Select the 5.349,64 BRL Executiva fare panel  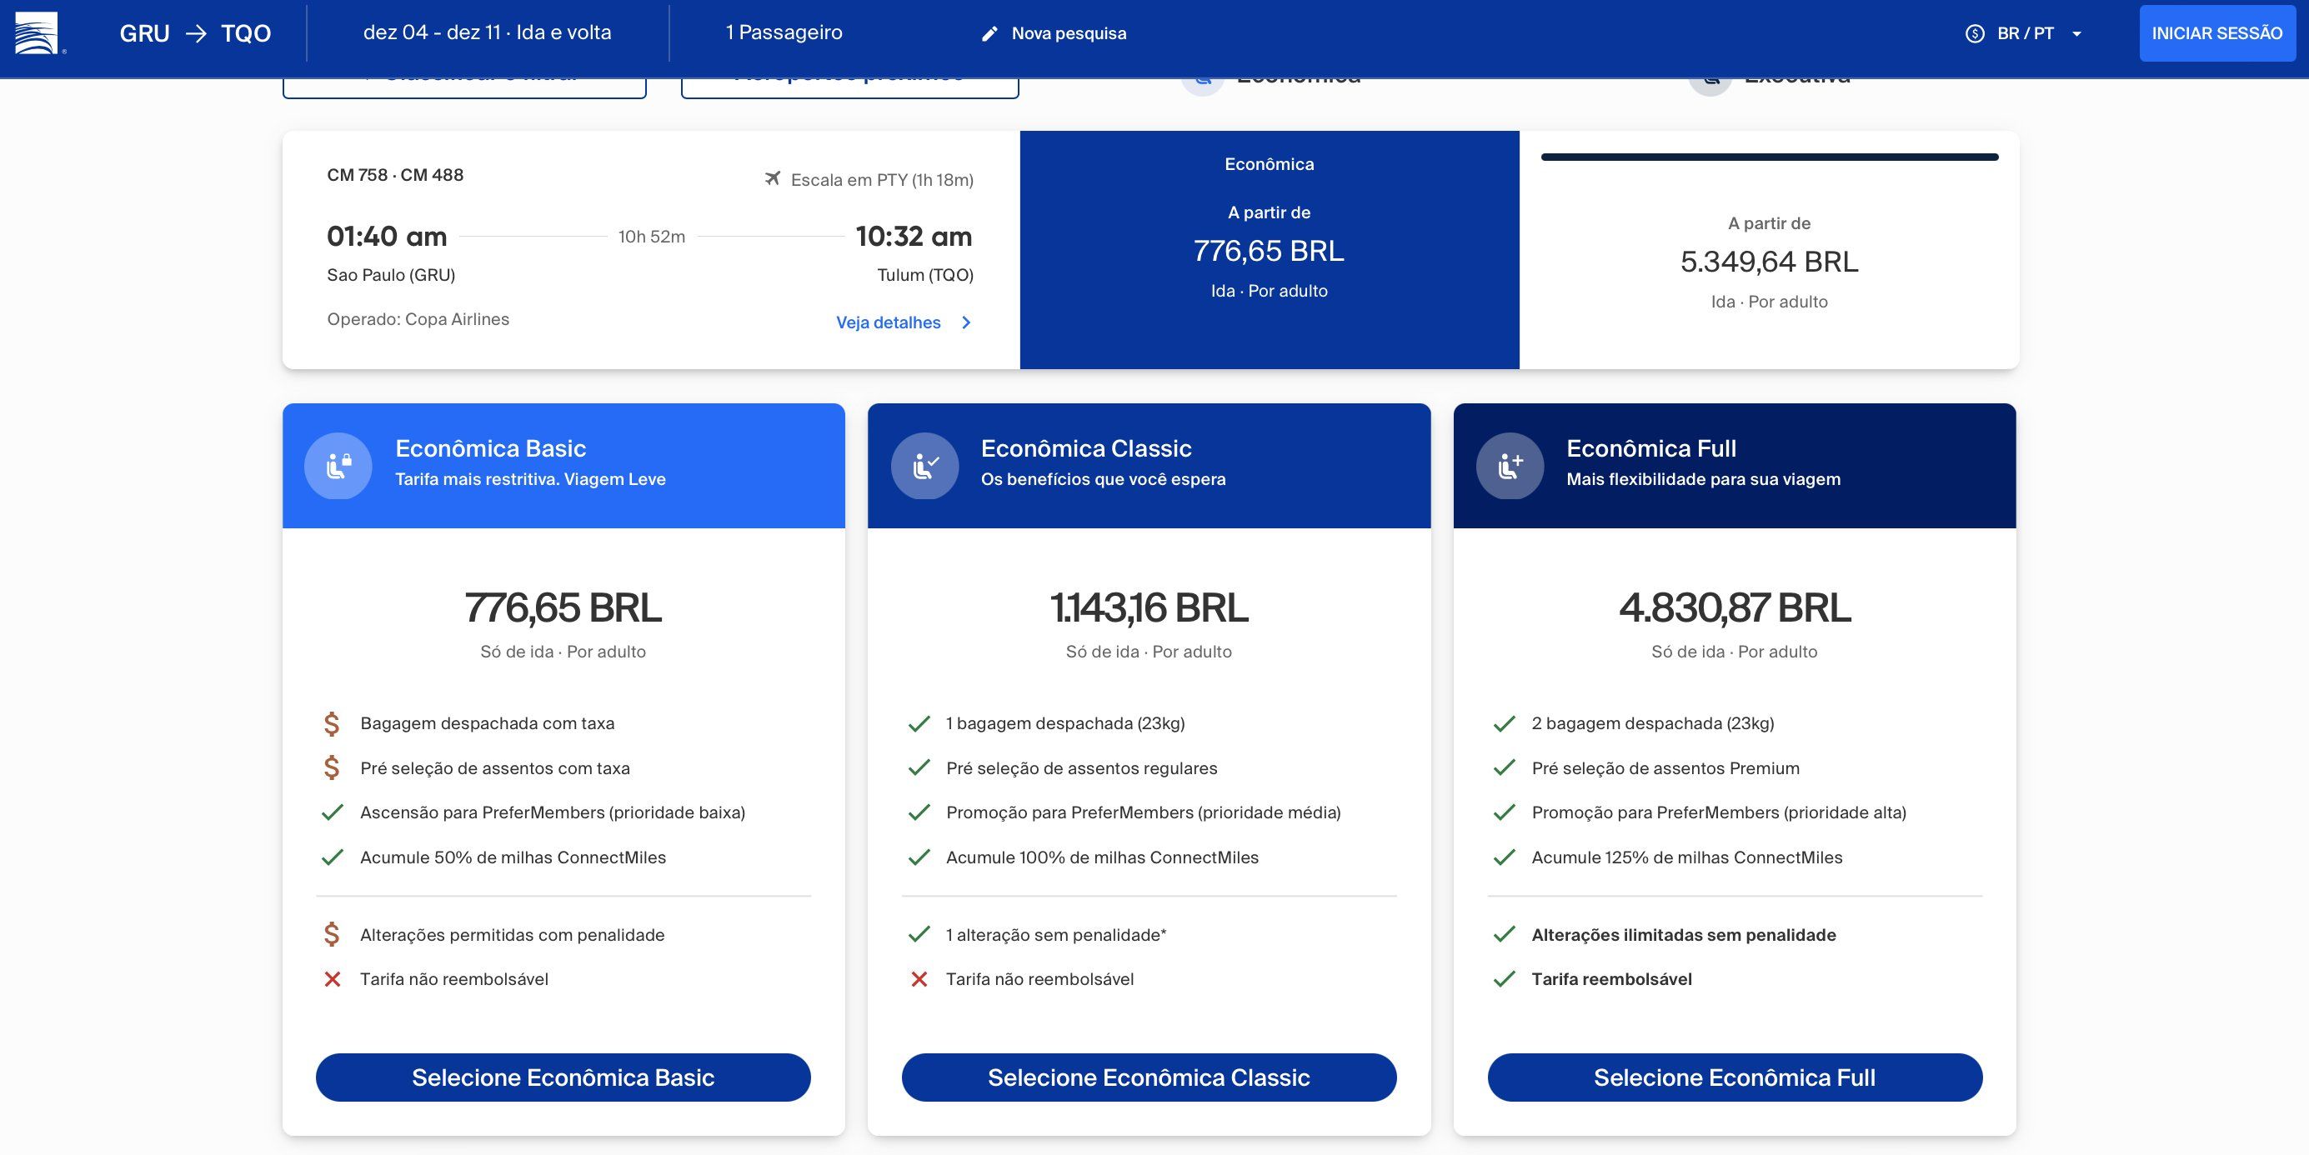[x=1769, y=250]
